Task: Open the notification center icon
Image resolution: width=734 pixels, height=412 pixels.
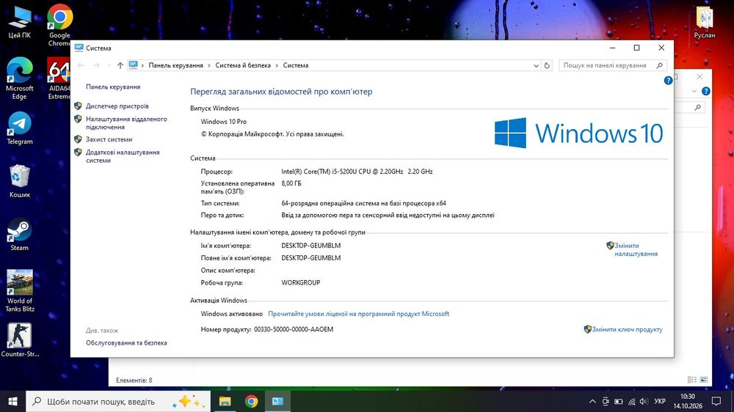Action: click(x=716, y=401)
